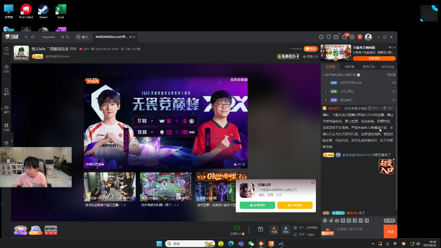Image resolution: width=441 pixels, height=248 pixels.
Task: Open WeChat from the taskbar
Action: (x=251, y=244)
